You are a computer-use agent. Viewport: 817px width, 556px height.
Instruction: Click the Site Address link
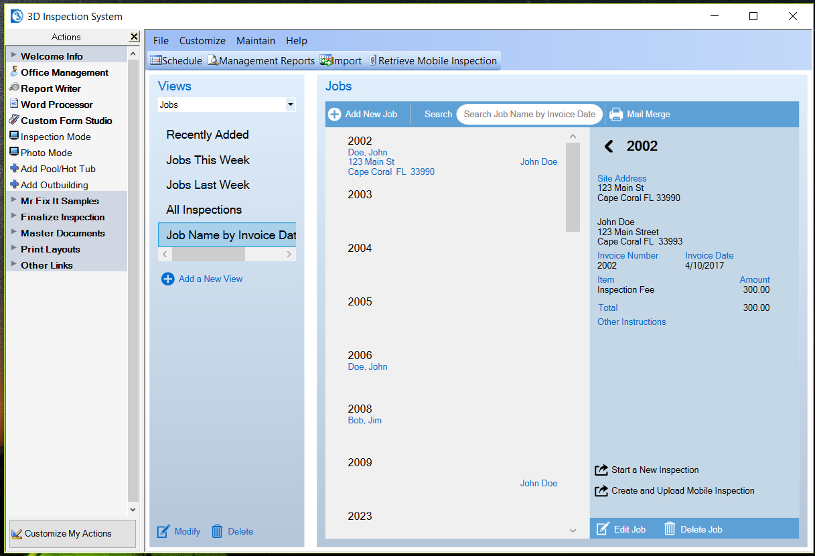[622, 178]
